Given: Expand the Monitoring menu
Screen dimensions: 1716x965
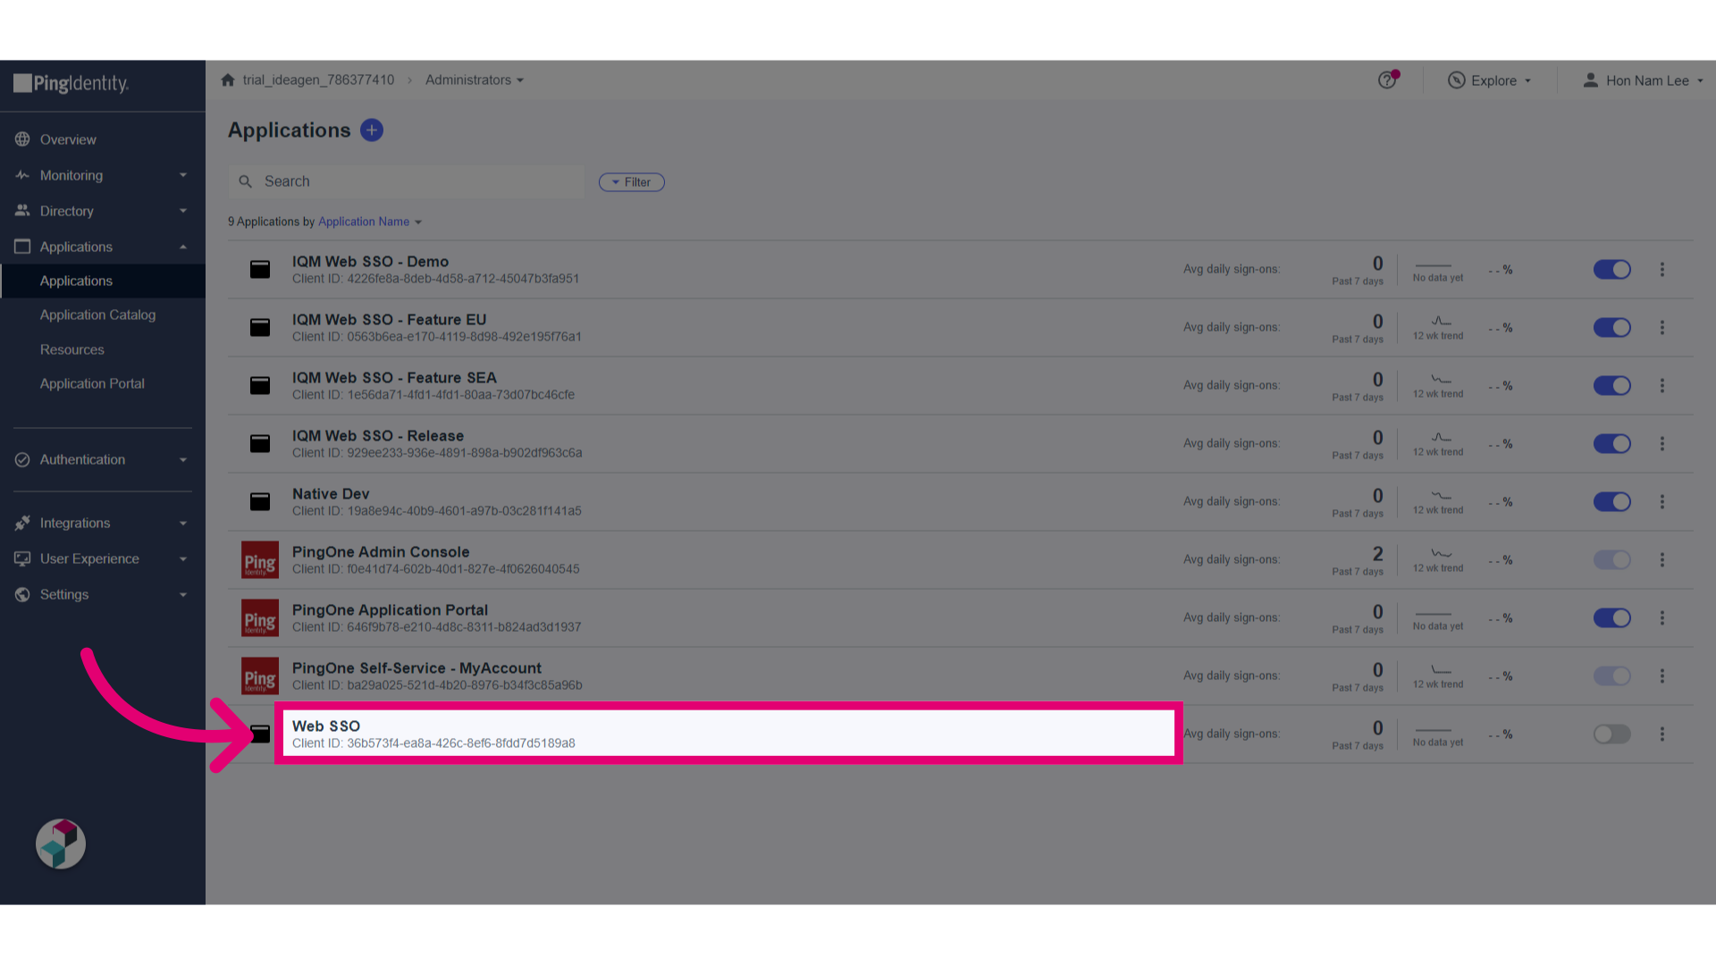Looking at the screenshot, I should point(103,175).
